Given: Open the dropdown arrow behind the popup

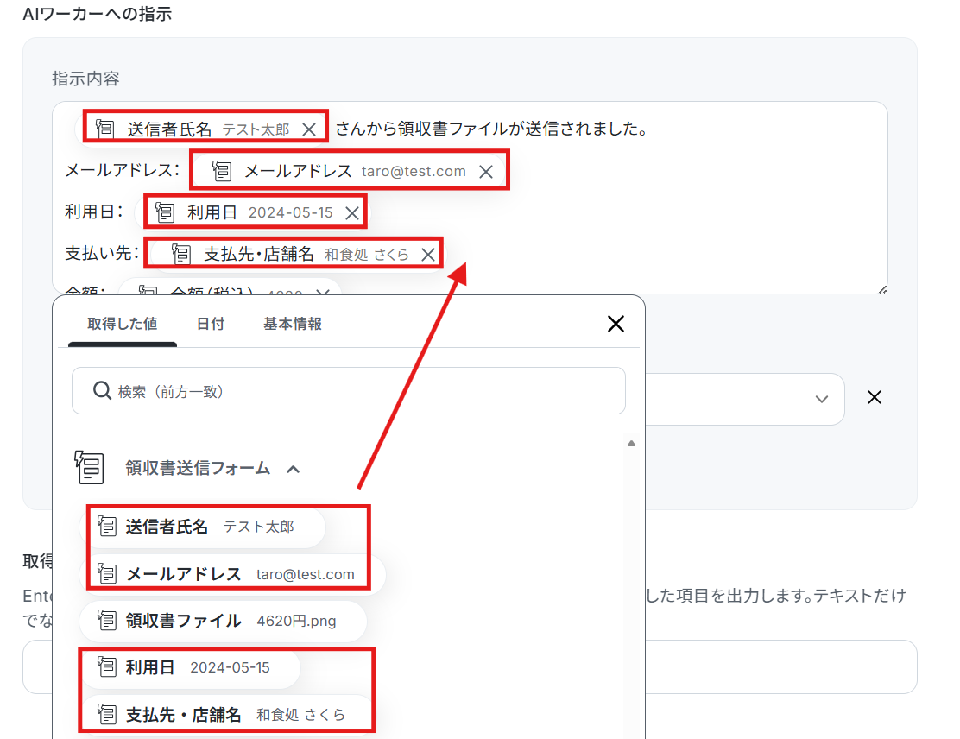Looking at the screenshot, I should [822, 399].
